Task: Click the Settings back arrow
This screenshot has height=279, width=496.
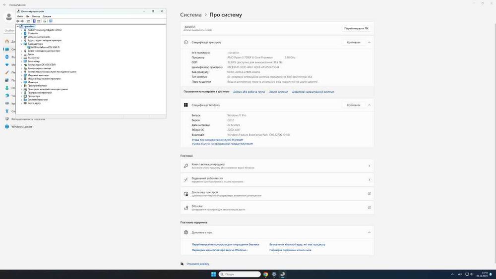Action: click(4, 5)
